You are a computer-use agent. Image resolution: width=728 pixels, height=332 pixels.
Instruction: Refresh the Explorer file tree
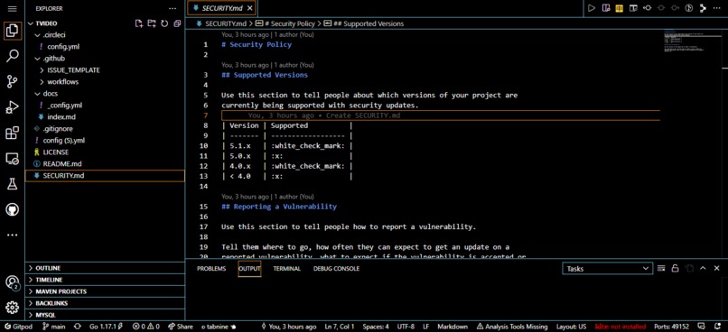[x=164, y=23]
